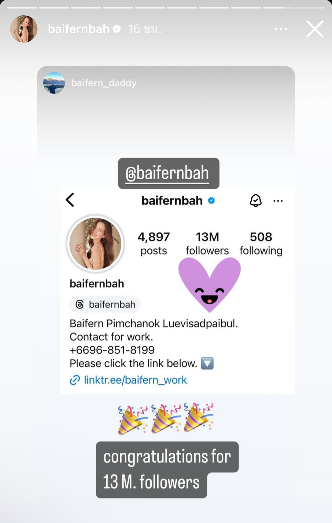Open the 508 following list
Viewport: 332px width, 523px height.
point(261,243)
